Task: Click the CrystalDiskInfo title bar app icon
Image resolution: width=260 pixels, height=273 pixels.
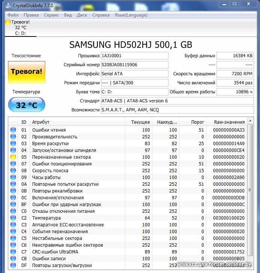Action: tap(8, 6)
